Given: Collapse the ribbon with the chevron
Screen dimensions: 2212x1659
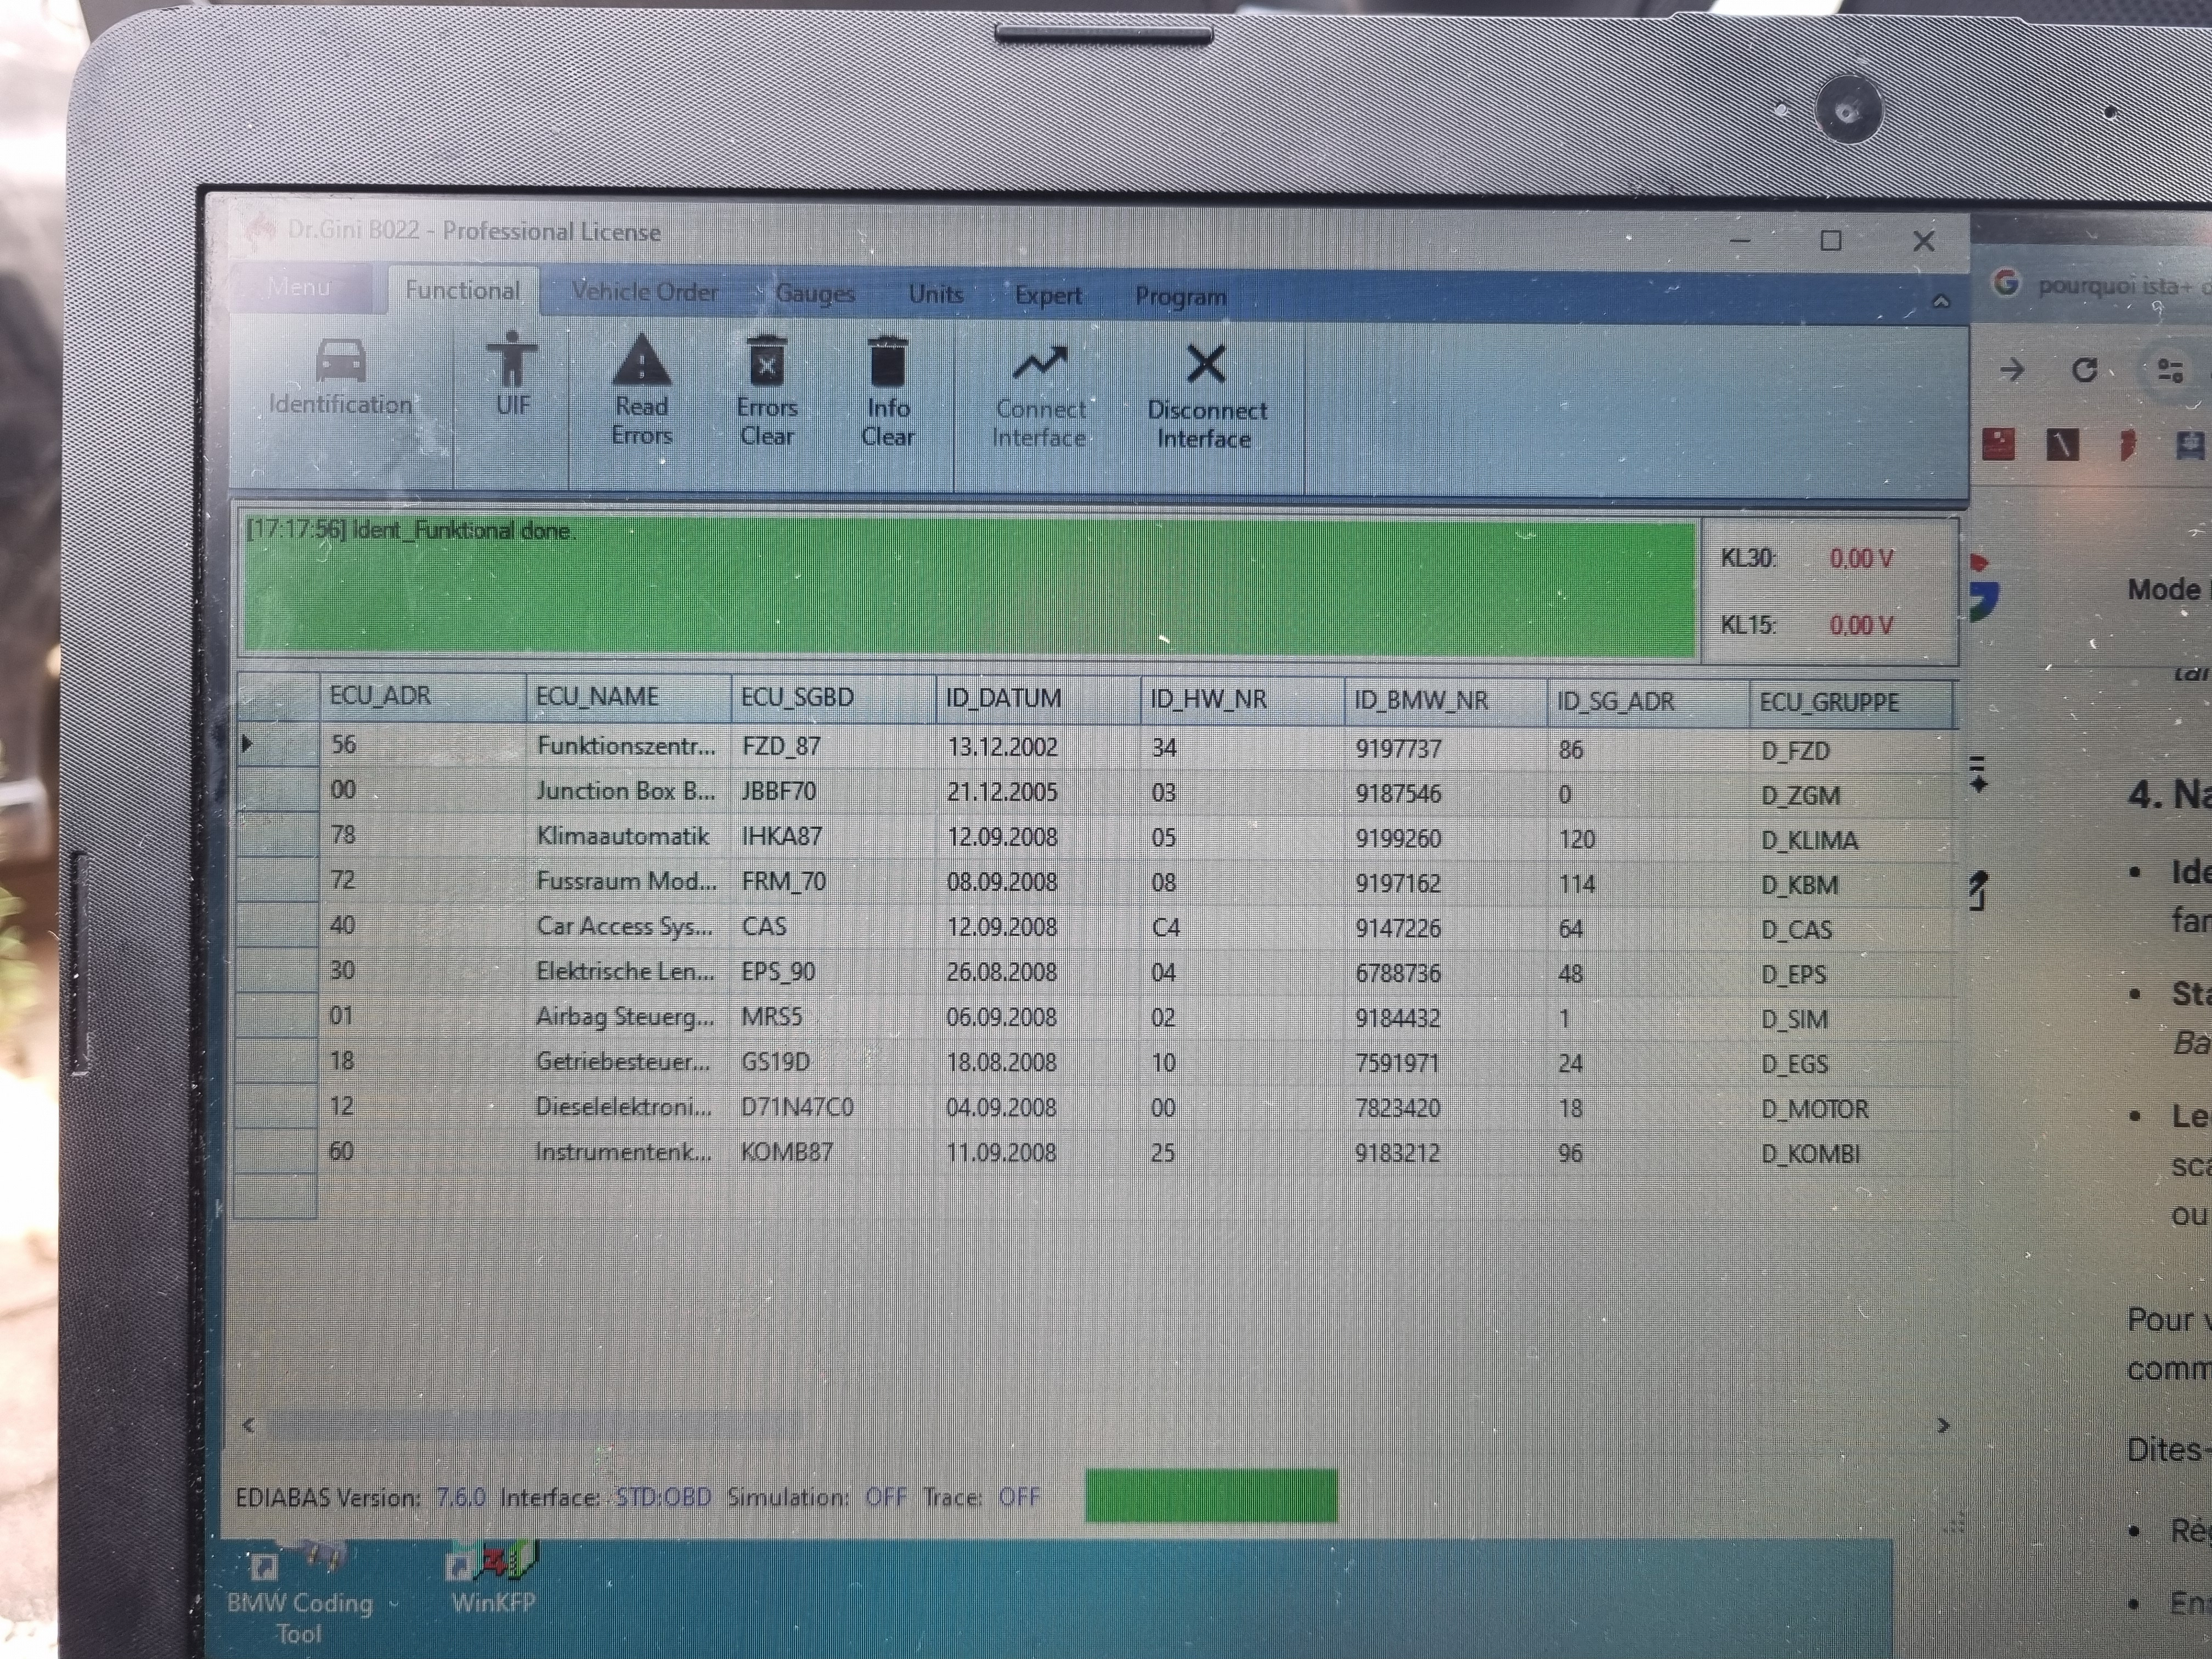Looking at the screenshot, I should (1941, 301).
